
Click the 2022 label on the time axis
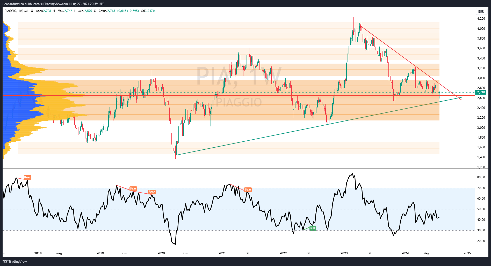[283, 253]
